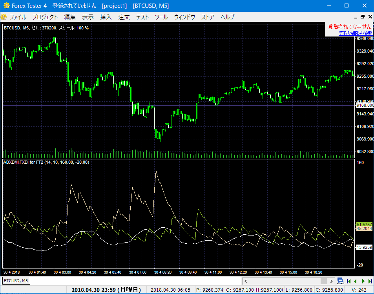The height and width of the screenshot is (294, 374).
Task: Open the ツール menu
Action: [x=161, y=17]
